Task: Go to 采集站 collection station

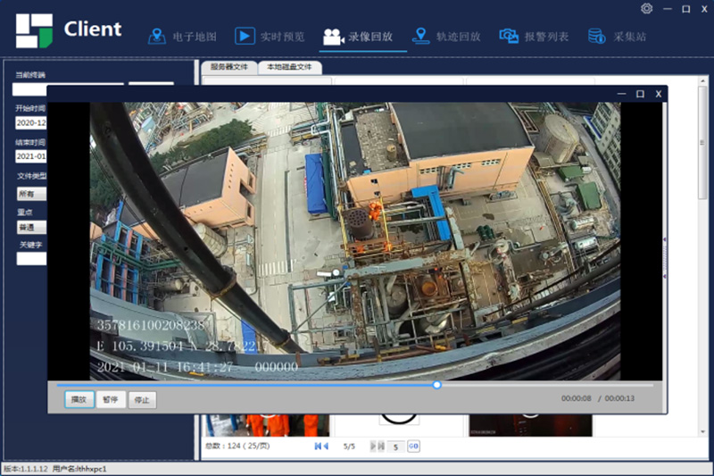Action: [617, 37]
